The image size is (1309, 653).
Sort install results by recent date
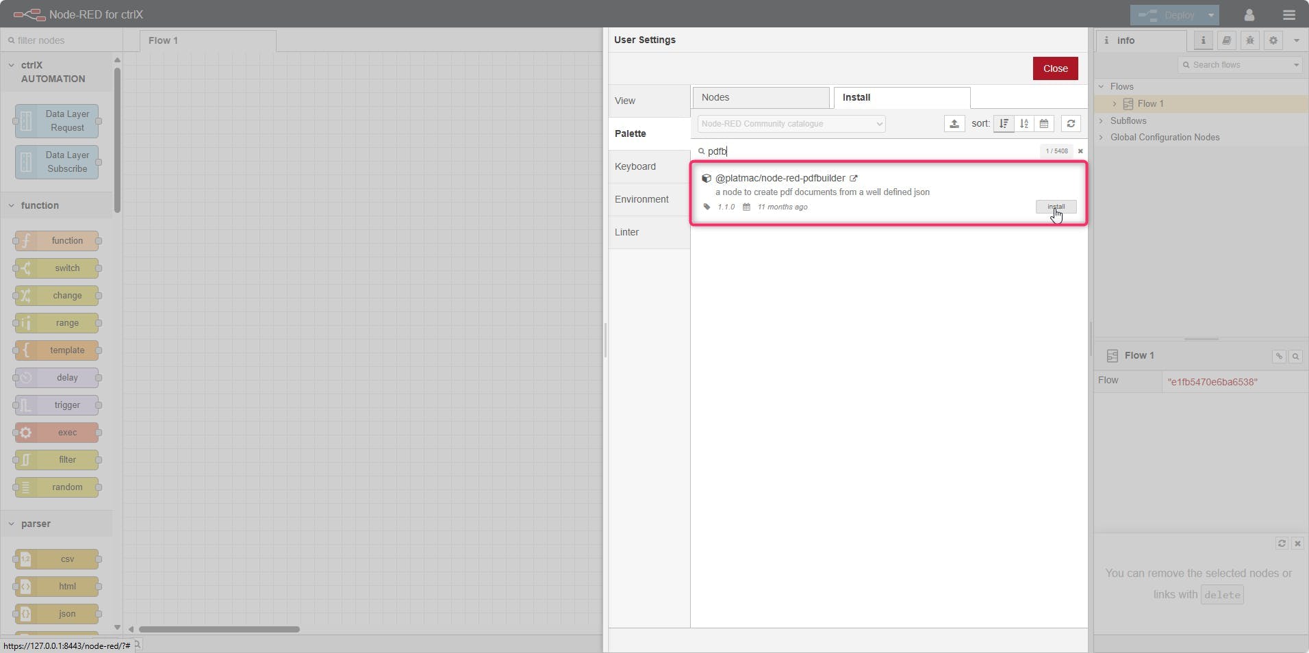coord(1043,124)
